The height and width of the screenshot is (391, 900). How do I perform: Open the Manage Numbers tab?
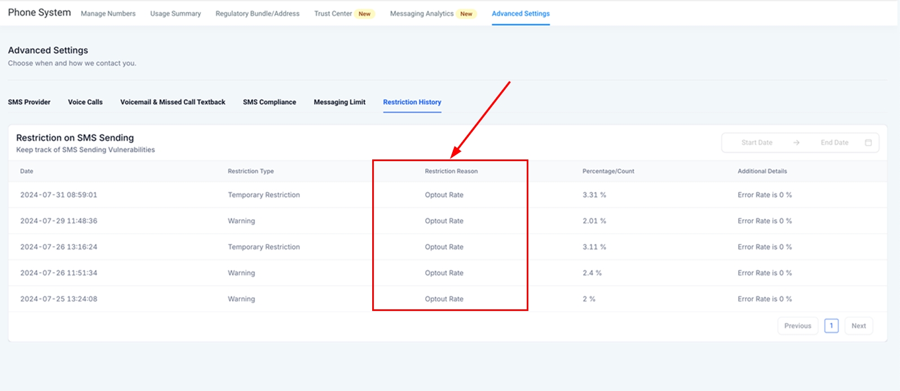(x=108, y=14)
